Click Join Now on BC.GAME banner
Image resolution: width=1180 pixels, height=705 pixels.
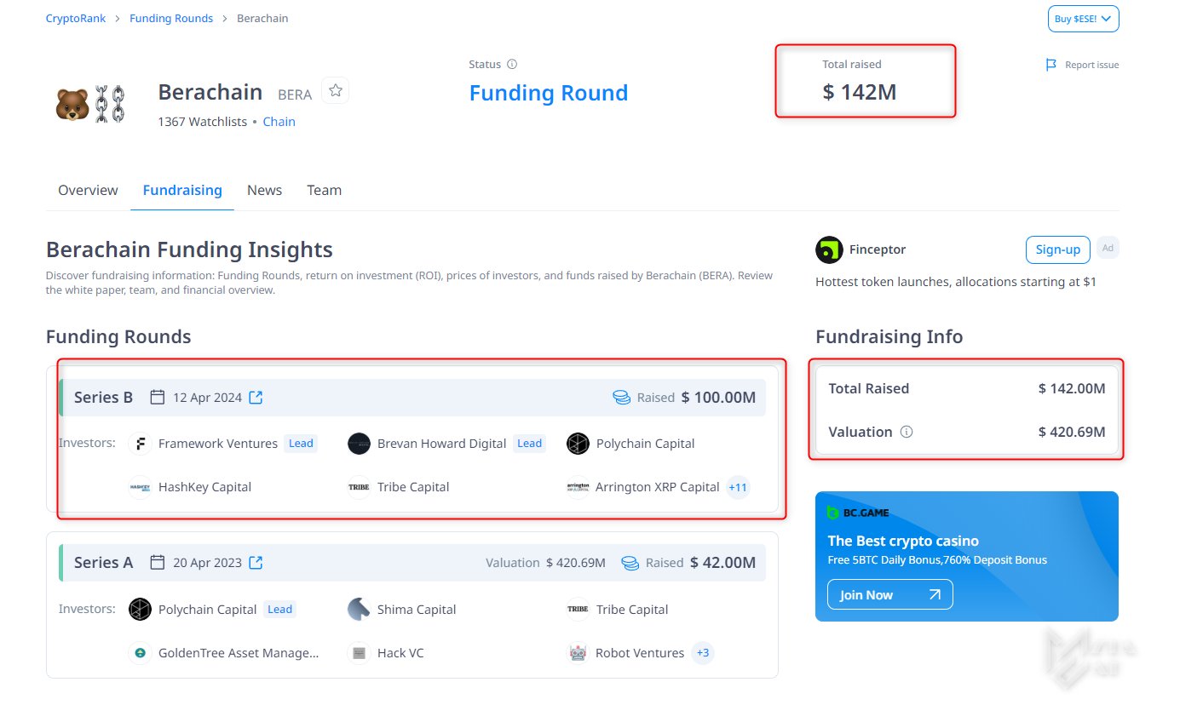point(889,594)
